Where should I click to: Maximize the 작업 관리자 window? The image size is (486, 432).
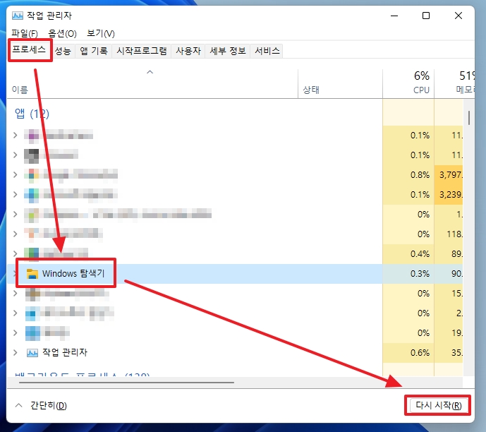tap(426, 16)
